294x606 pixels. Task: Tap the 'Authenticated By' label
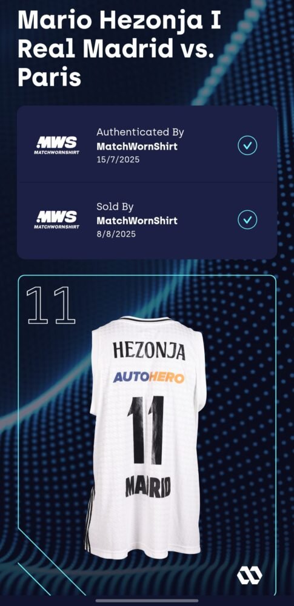coord(140,132)
